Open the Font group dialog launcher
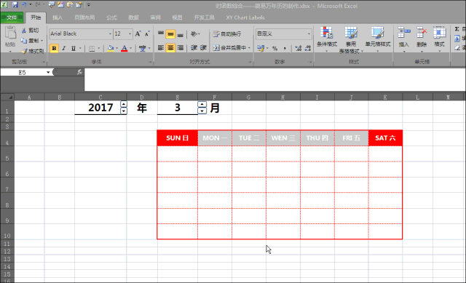Screen dimensions: 466x283 (x=150, y=62)
